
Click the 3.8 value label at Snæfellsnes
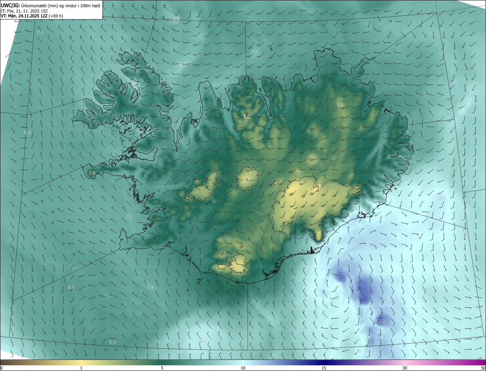(92, 173)
